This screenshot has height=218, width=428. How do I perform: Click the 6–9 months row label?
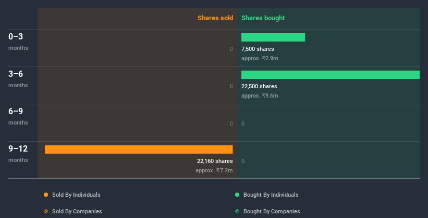click(18, 116)
